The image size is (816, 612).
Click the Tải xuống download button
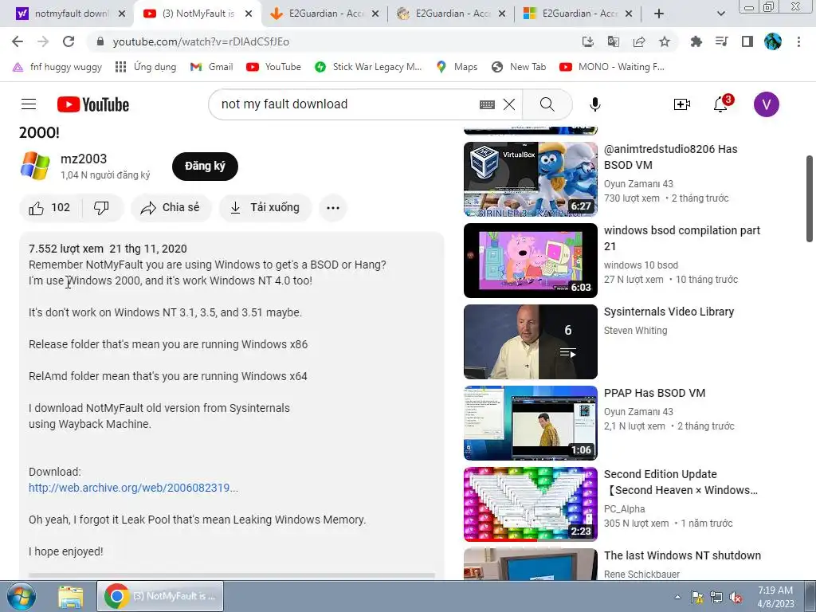tap(265, 208)
